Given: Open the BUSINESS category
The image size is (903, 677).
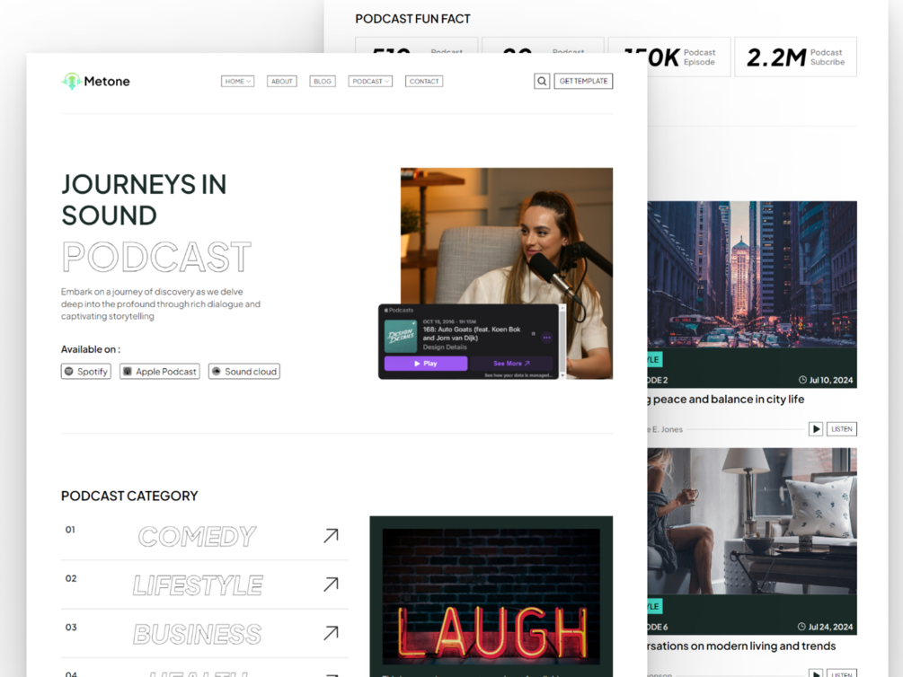Looking at the screenshot, I should point(197,634).
